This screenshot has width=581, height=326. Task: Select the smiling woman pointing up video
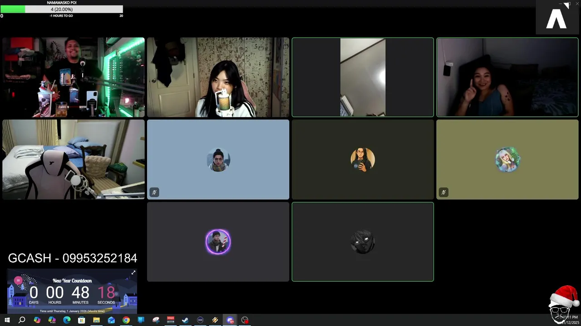pos(507,77)
